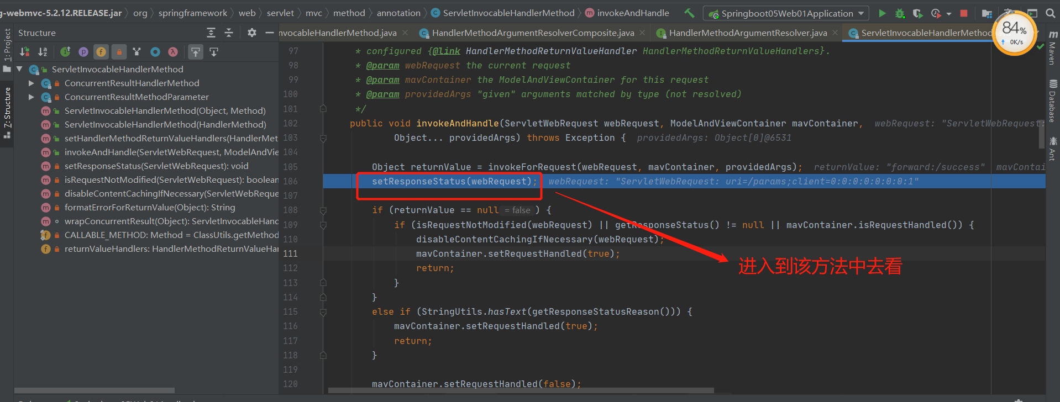Open run configuration dropdown Springboot05Web01Application
This screenshot has height=402, width=1060.
pyautogui.click(x=786, y=13)
